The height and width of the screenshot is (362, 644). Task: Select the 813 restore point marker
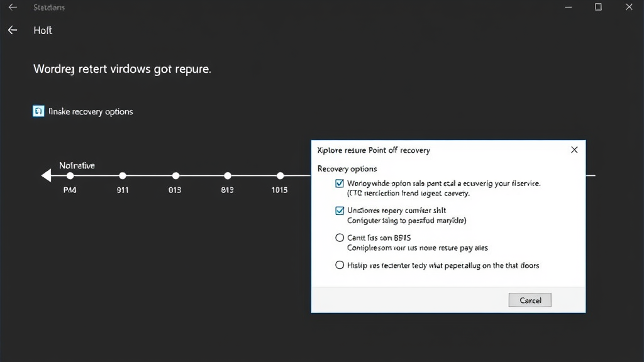(227, 176)
